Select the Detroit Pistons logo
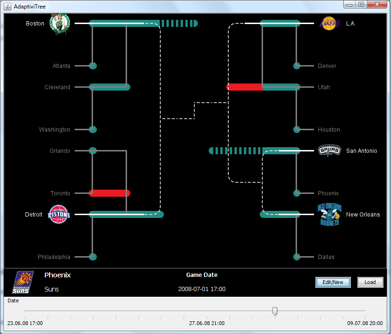 tap(59, 214)
